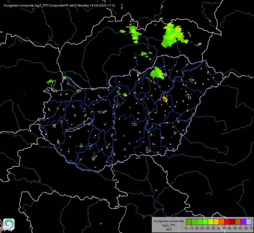Click the 'dbZ' unit label in legend

tap(169, 229)
